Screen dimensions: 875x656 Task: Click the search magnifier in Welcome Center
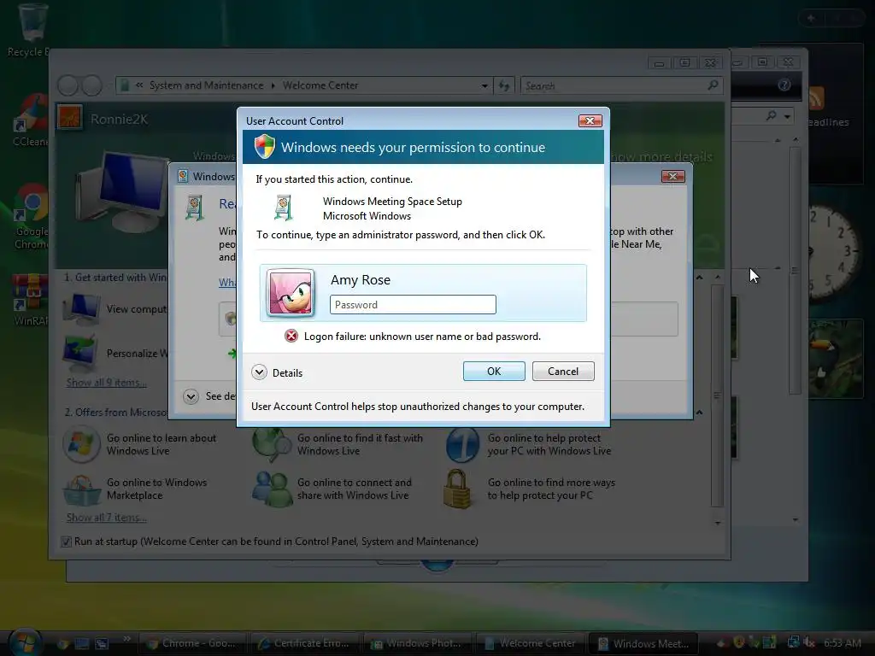(713, 85)
